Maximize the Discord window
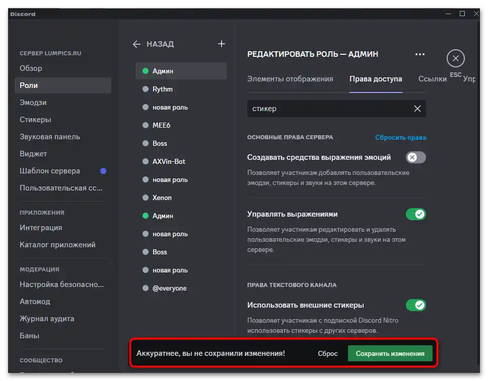The image size is (488, 381). [x=462, y=14]
